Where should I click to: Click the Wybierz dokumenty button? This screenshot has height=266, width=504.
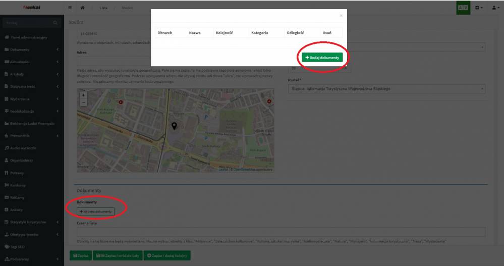click(x=96, y=211)
